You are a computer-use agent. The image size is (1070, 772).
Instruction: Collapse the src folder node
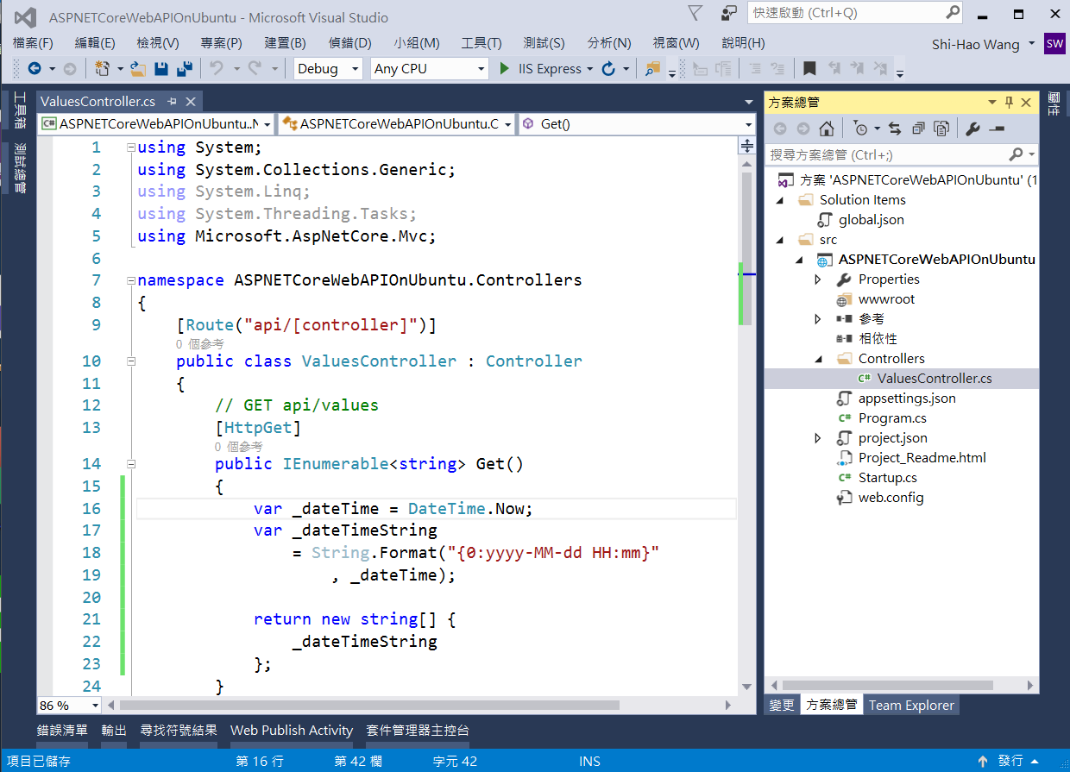click(780, 240)
